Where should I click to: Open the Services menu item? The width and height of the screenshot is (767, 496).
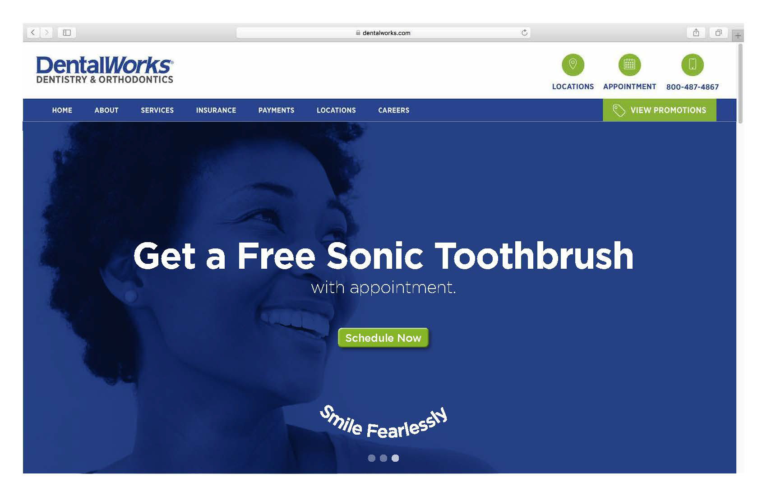coord(157,110)
